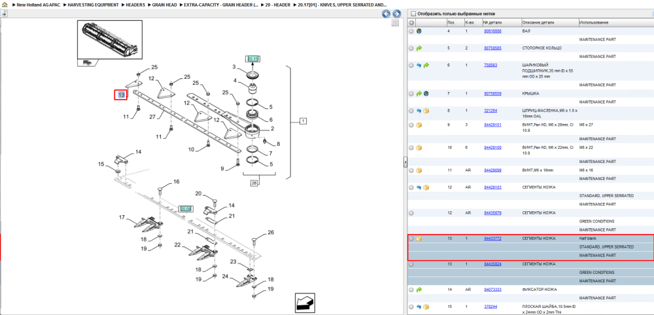
Task: Open the 'HARVESTING EQUIPMENT' breadcrumb
Action: (x=93, y=5)
